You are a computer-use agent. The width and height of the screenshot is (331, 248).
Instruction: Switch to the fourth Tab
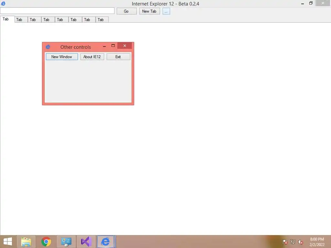click(48, 20)
